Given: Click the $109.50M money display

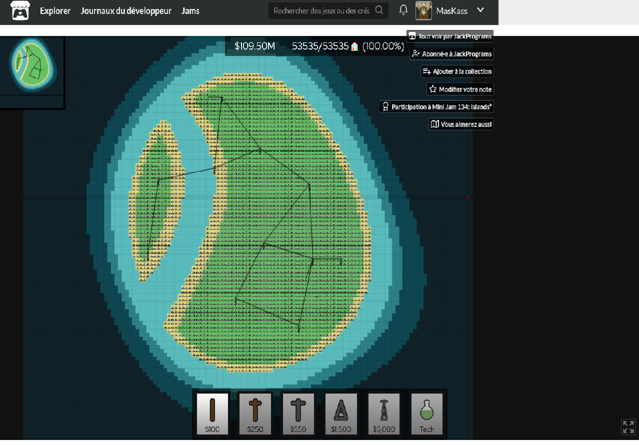Looking at the screenshot, I should [255, 46].
